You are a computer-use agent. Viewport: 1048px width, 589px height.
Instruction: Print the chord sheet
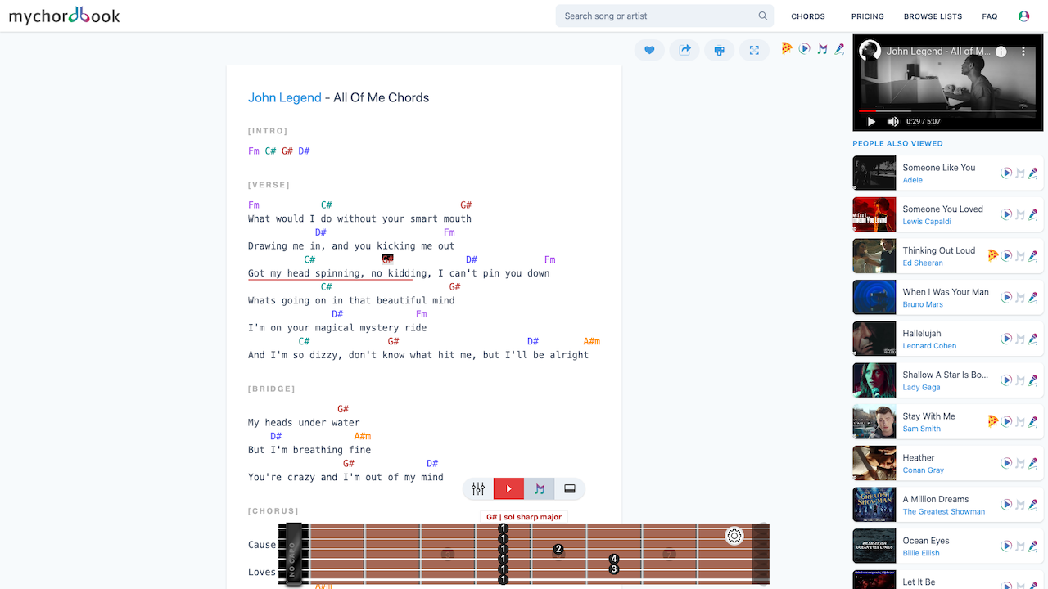click(x=719, y=50)
